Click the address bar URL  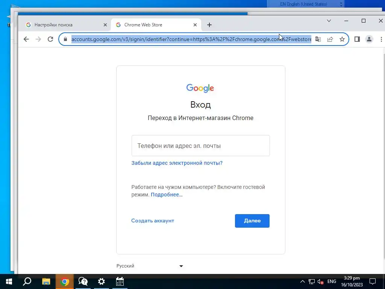pos(191,39)
